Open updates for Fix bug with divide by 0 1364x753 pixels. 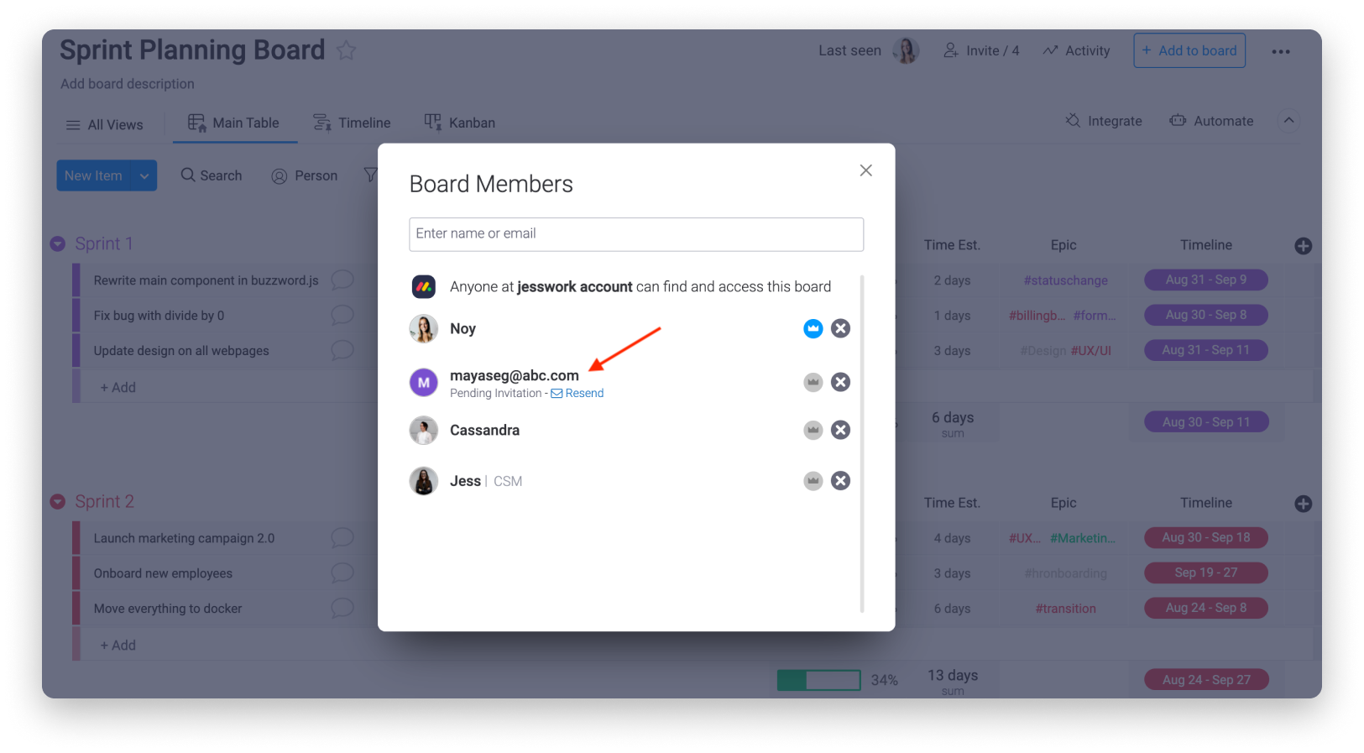(x=342, y=315)
